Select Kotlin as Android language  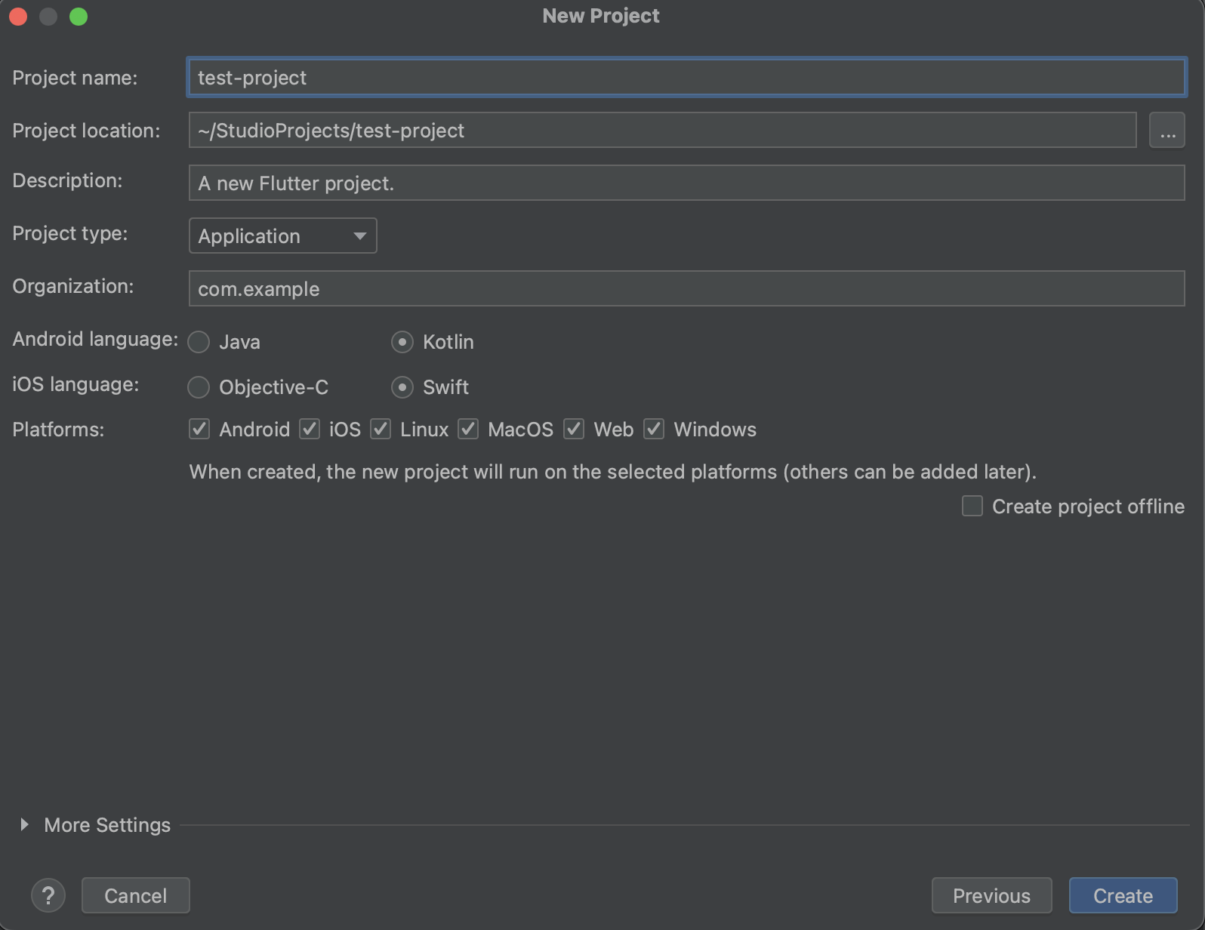(x=402, y=342)
